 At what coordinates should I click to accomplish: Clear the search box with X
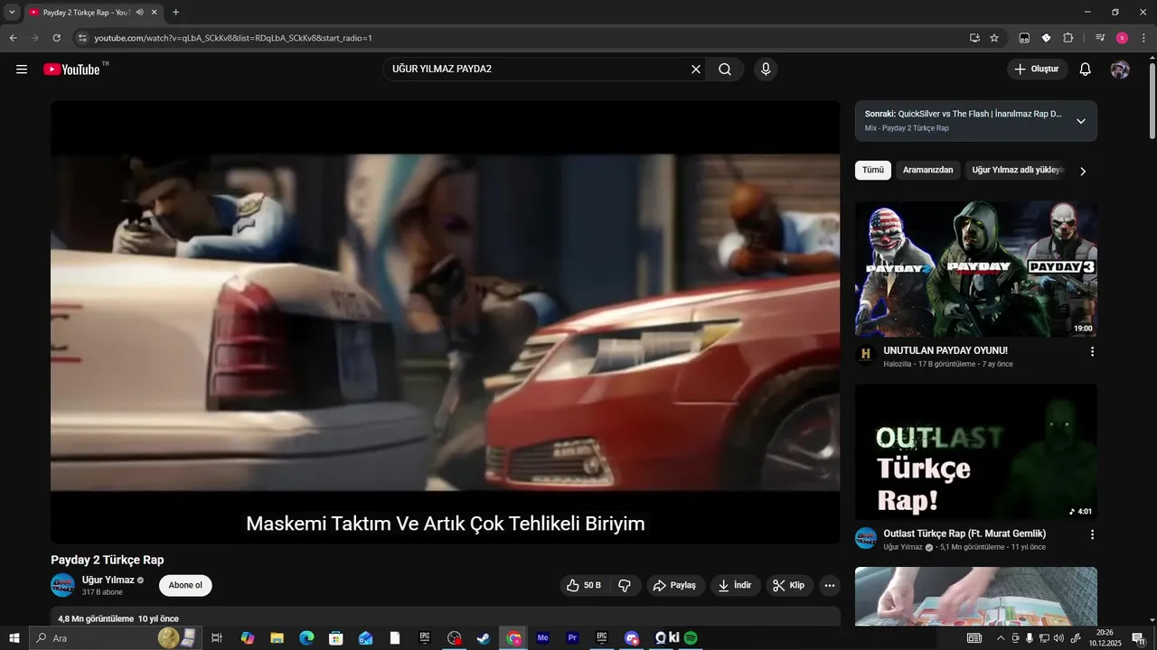click(x=696, y=70)
